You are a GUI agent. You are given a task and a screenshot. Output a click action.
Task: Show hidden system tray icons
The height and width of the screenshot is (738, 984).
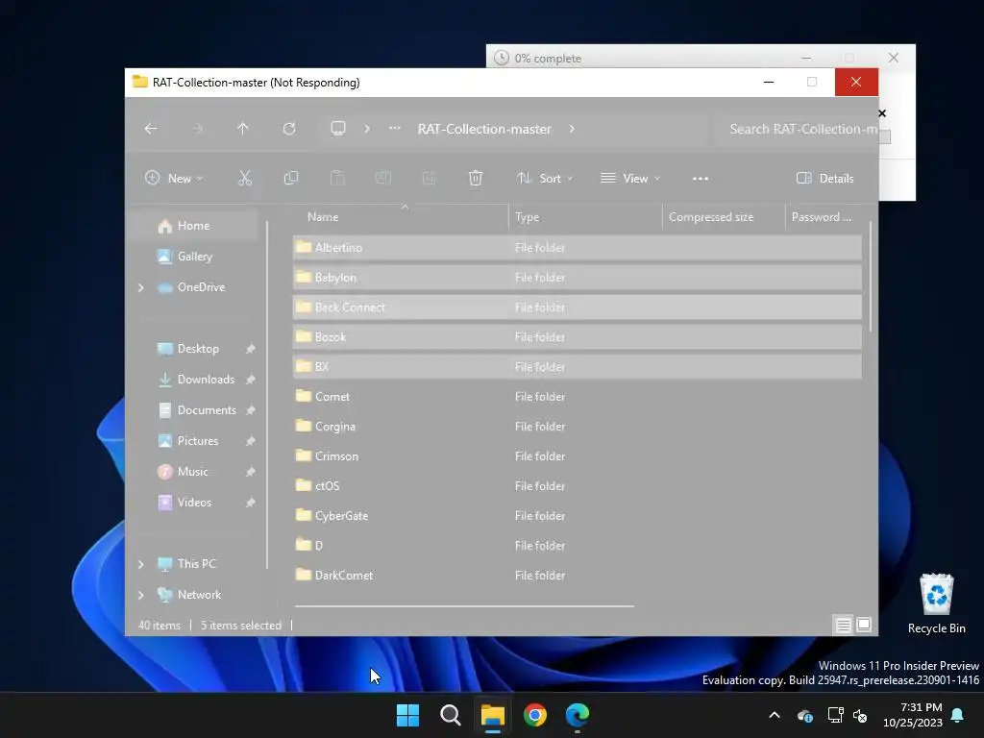click(775, 715)
